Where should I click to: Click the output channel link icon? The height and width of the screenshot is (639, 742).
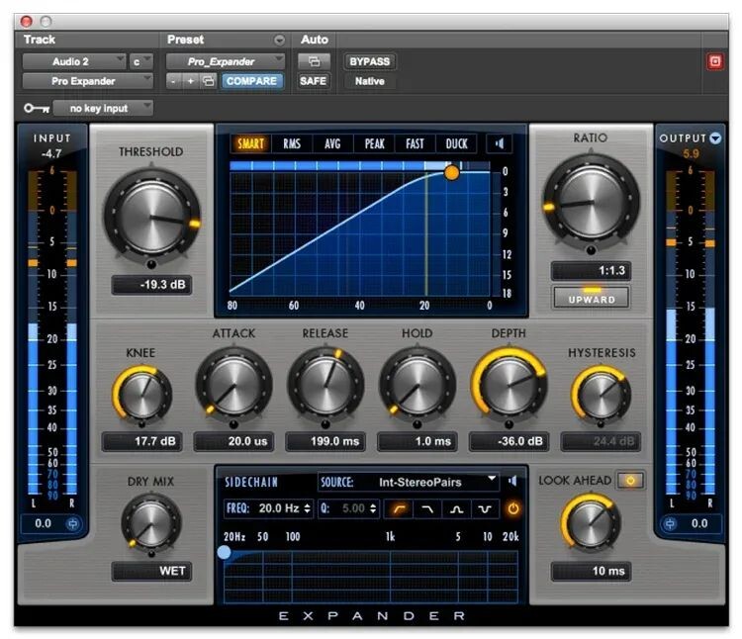670,523
